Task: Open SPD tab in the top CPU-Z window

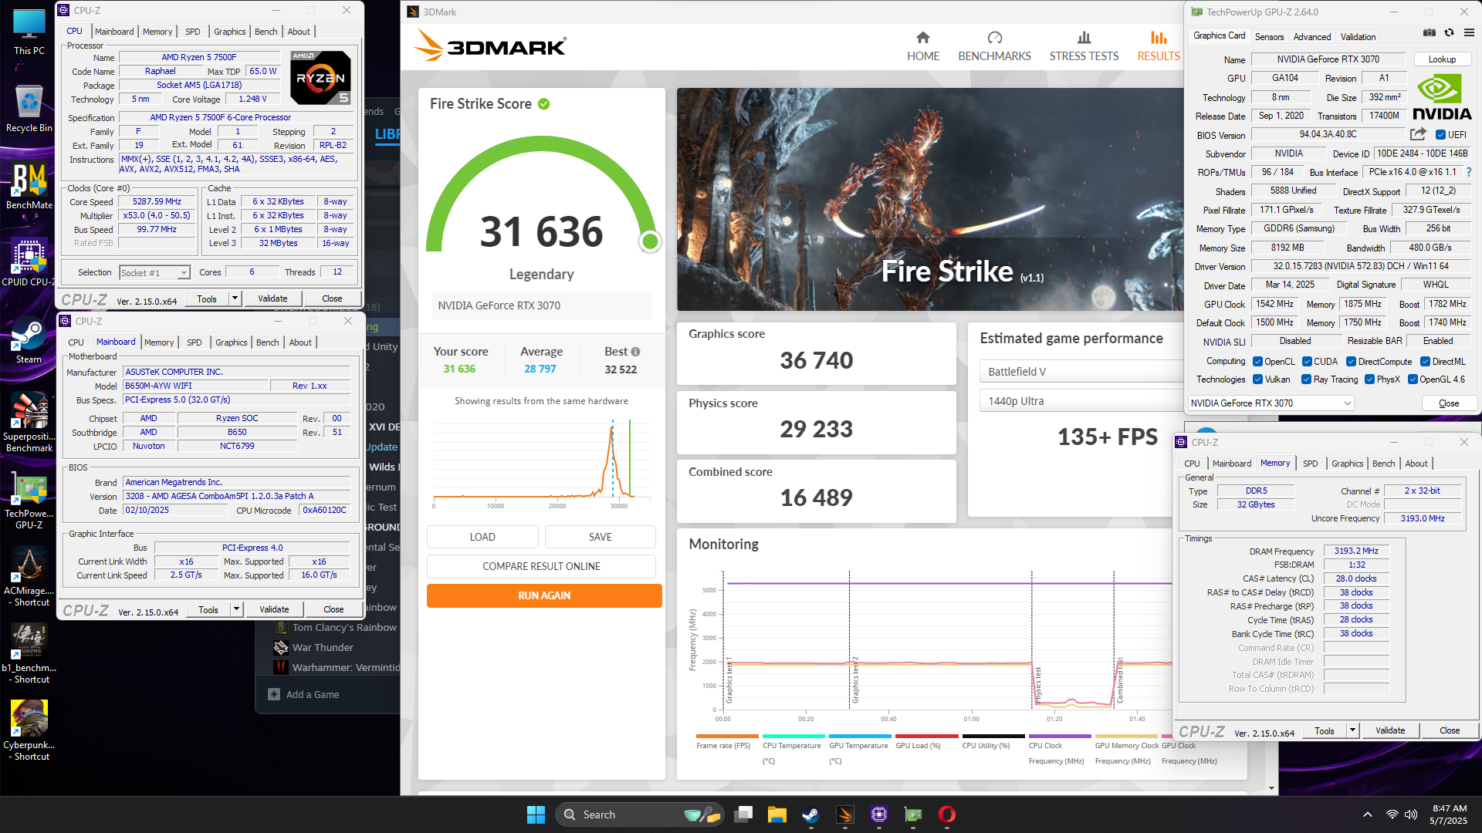Action: (x=193, y=32)
